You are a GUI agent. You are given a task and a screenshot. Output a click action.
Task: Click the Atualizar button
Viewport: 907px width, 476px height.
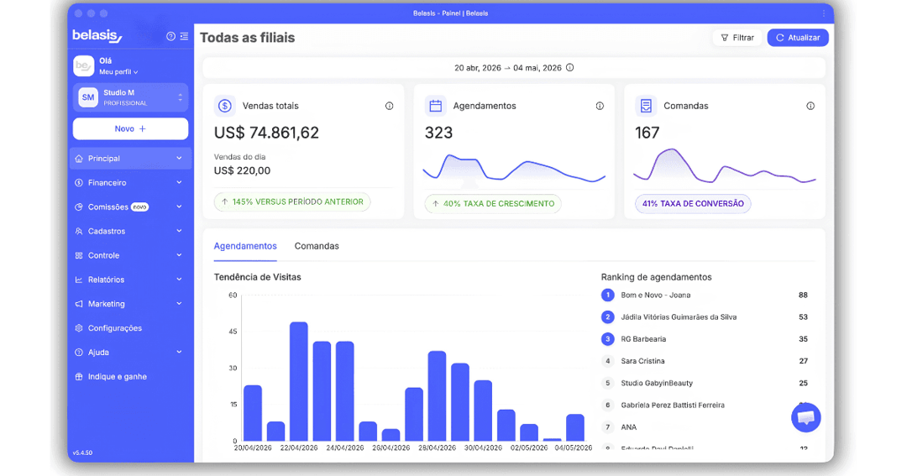pyautogui.click(x=798, y=38)
